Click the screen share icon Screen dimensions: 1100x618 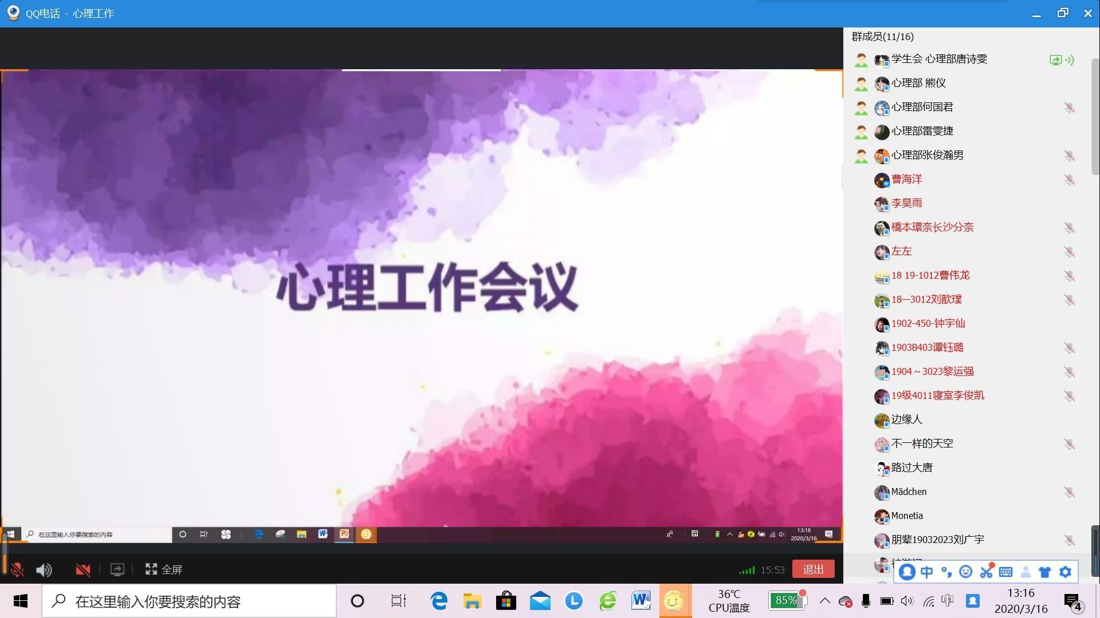click(117, 569)
